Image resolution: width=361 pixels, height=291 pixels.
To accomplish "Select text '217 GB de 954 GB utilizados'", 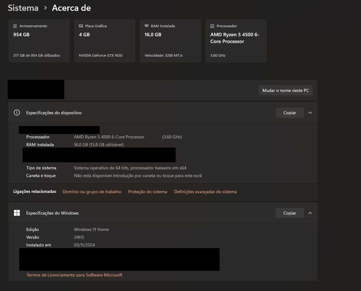I will click(x=36, y=55).
